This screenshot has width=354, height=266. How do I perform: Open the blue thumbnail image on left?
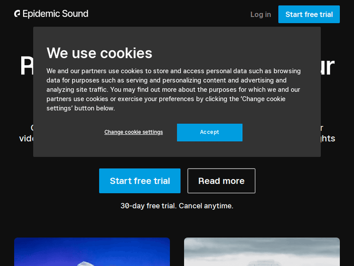pos(92,252)
